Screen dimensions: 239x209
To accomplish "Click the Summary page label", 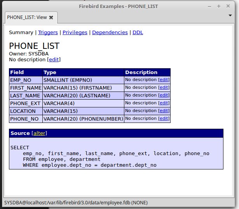I will [x=21, y=33].
